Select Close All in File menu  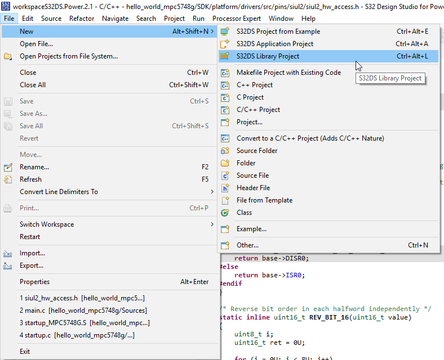(x=110, y=85)
